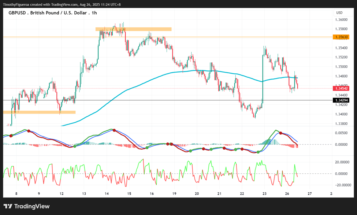This screenshot has width=357, height=215.
Task: Click date label 9 on time axis
Action: [39, 194]
